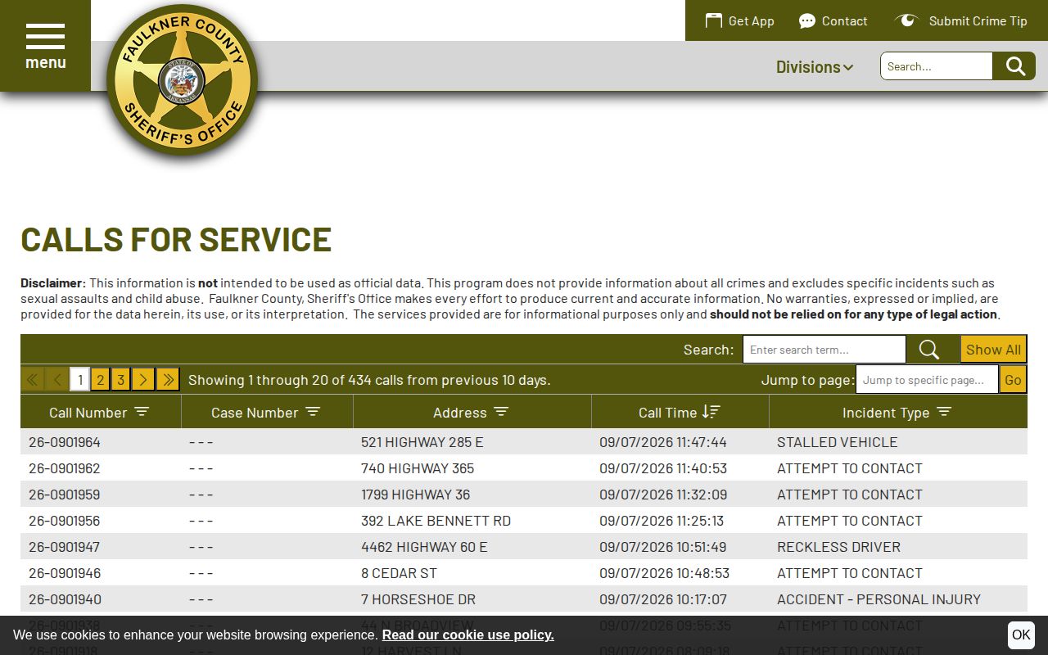This screenshot has width=1048, height=655.
Task: Focus the header Search input field
Action: tap(937, 66)
